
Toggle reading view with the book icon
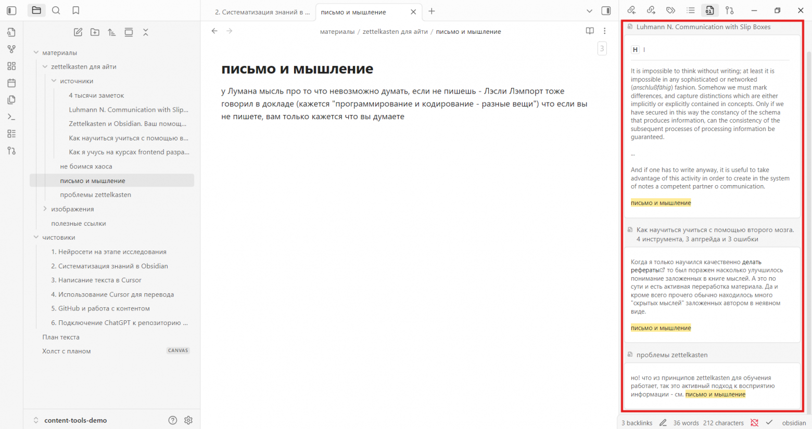point(589,31)
